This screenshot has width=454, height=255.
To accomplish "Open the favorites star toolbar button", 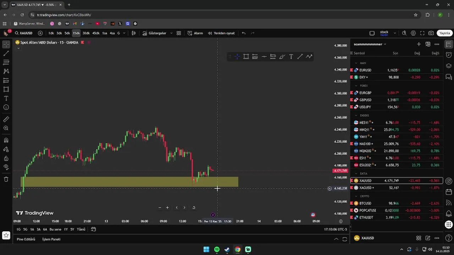I will click(6, 235).
